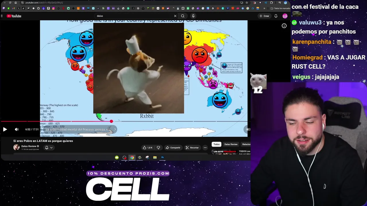Image resolution: width=367 pixels, height=206 pixels.
Task: Like the video with 1,8 K likes
Action: [x=148, y=148]
